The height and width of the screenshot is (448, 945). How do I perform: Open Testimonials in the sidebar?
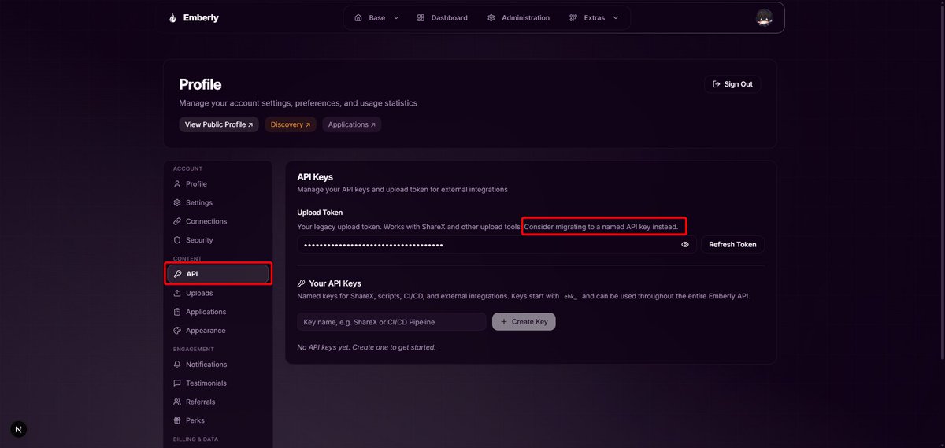[x=219, y=383]
